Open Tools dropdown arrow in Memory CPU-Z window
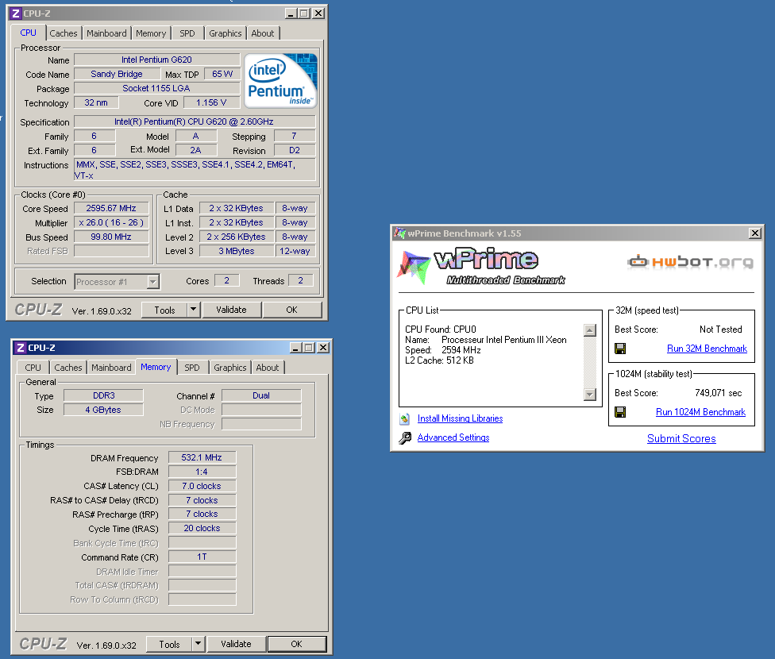This screenshot has height=659, width=775. coord(199,644)
